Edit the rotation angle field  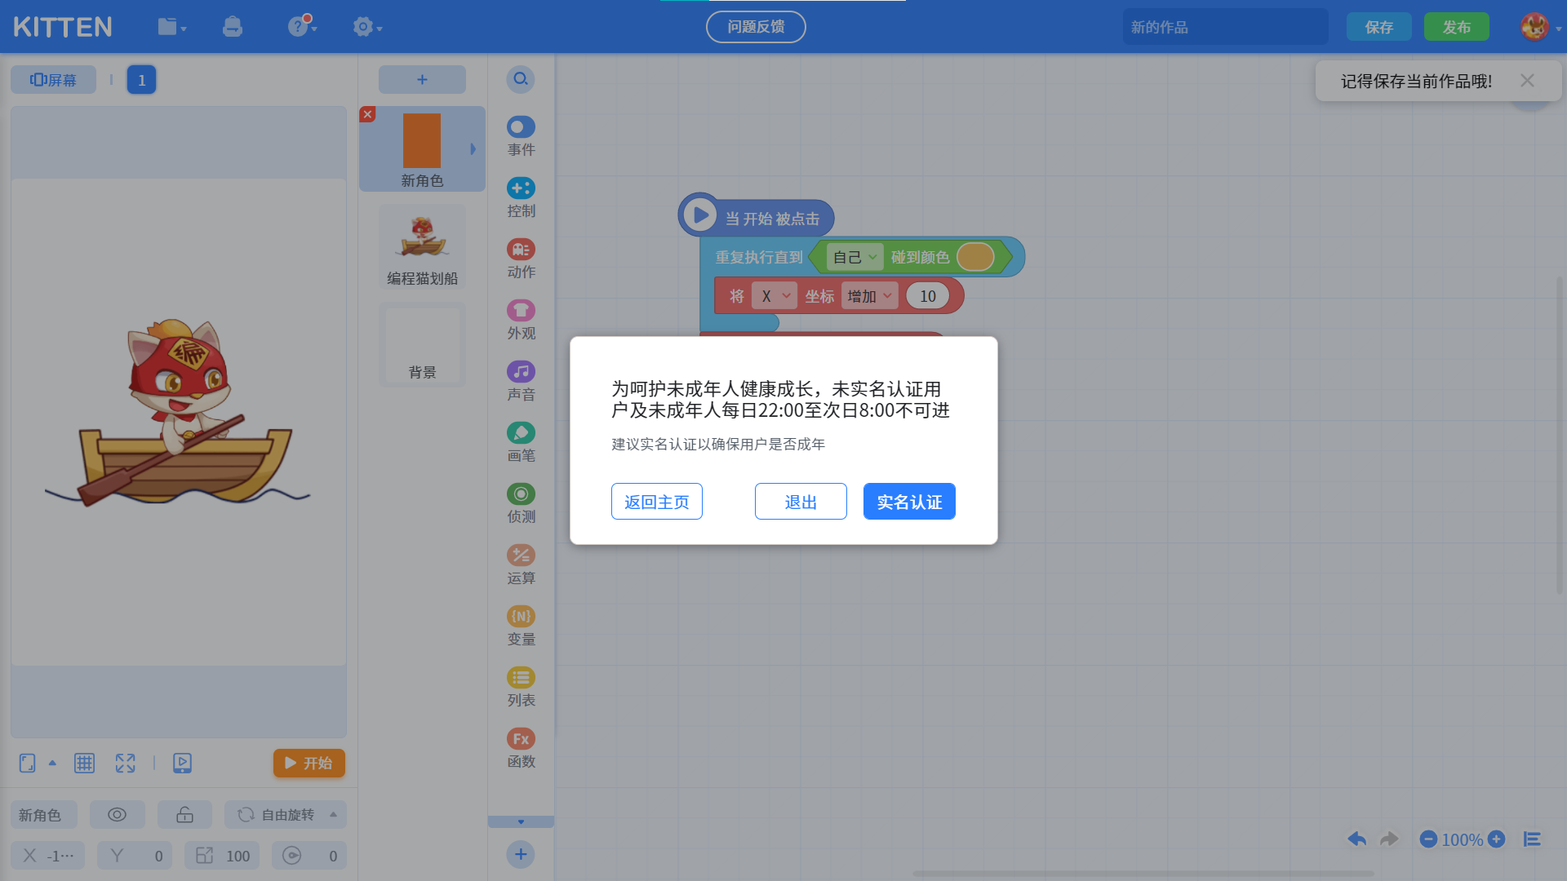[309, 855]
